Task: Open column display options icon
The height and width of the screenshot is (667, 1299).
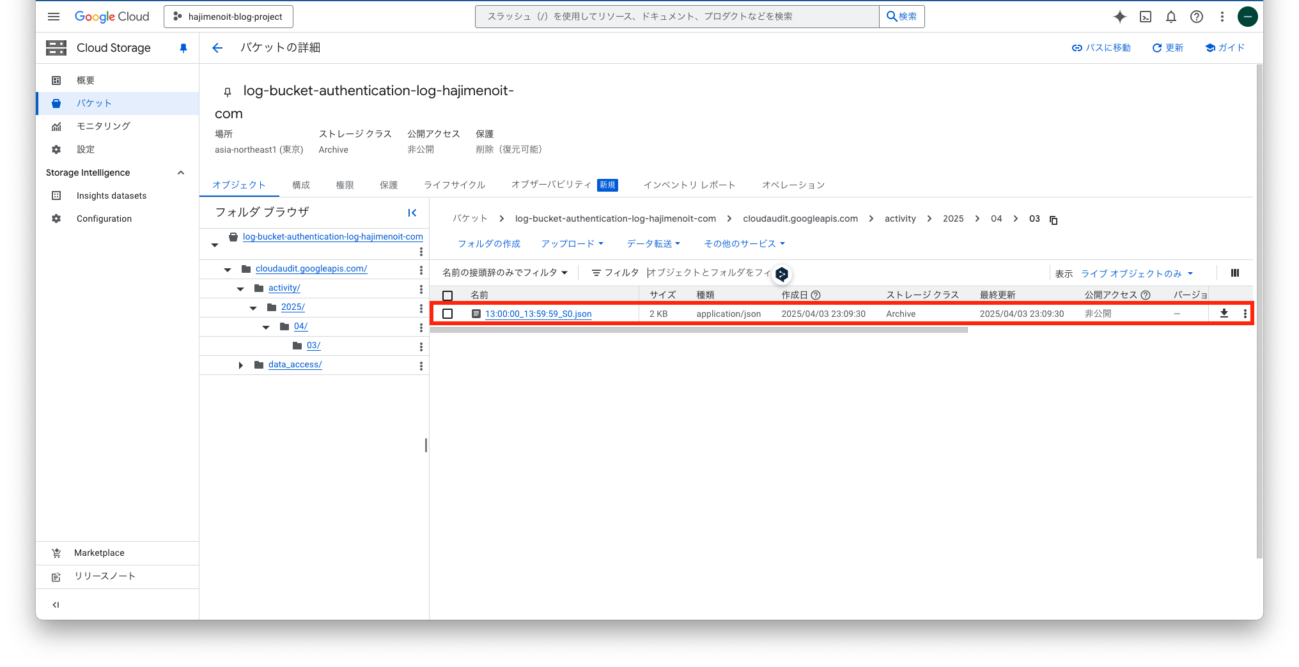Action: coord(1235,273)
